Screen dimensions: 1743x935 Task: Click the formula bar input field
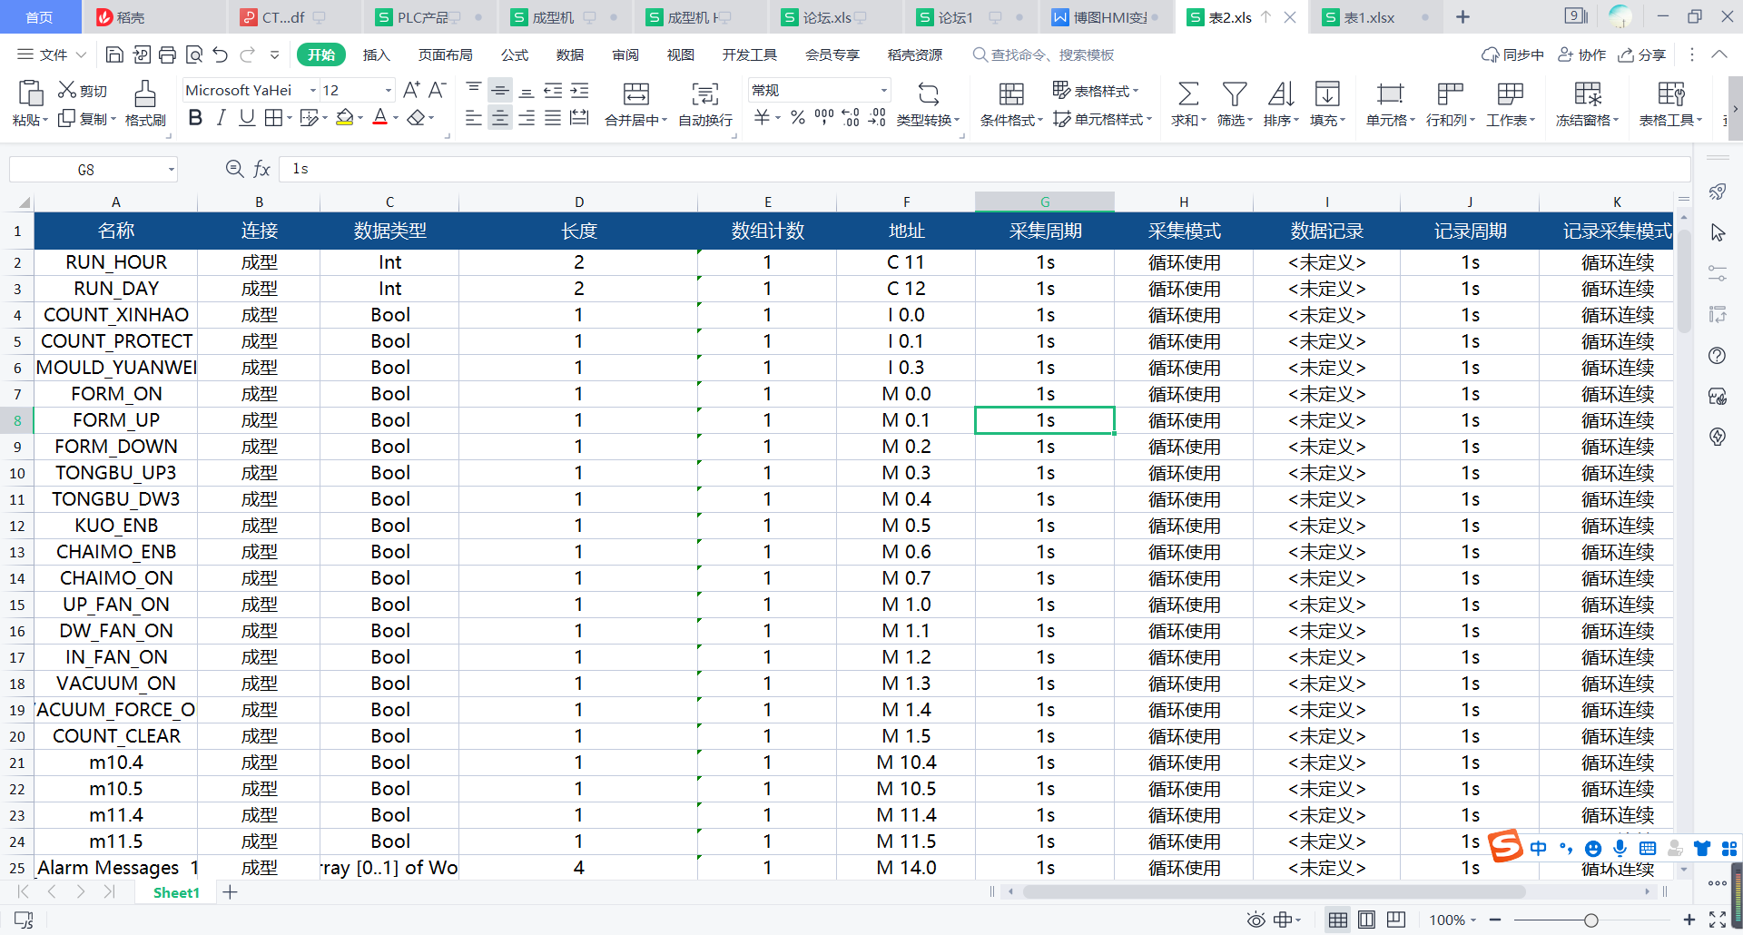[985, 169]
